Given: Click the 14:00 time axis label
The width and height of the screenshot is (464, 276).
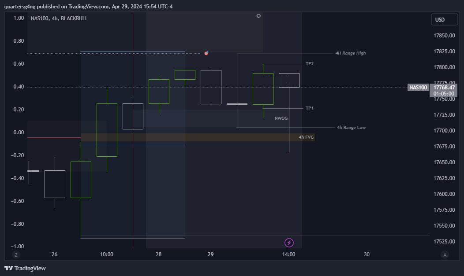Looking at the screenshot, I should (x=288, y=254).
